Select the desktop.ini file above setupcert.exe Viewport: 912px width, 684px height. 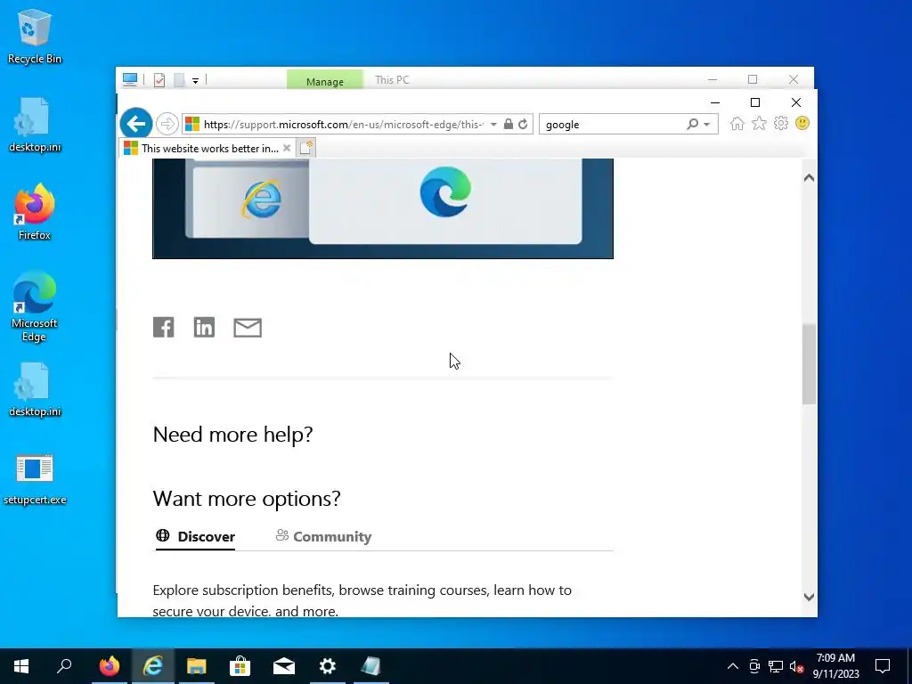35,390
